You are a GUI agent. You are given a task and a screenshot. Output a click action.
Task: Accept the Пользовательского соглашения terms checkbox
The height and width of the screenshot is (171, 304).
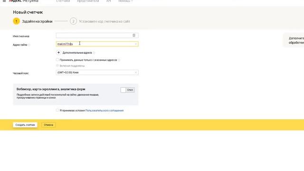(x=57, y=110)
